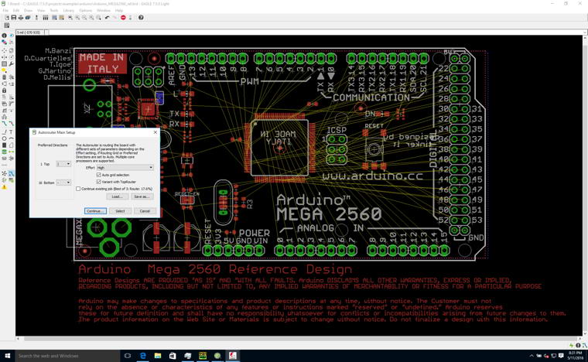Select the Route tool
The height and width of the screenshot is (362, 588).
click(x=4, y=123)
